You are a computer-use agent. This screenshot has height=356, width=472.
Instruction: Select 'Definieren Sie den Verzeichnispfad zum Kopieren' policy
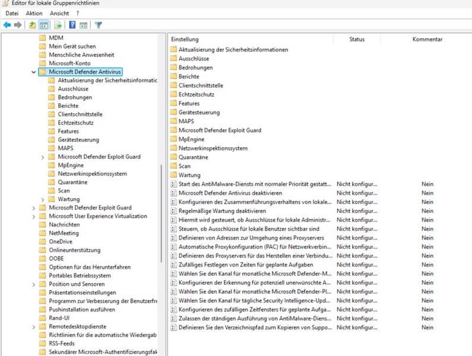[x=255, y=328]
